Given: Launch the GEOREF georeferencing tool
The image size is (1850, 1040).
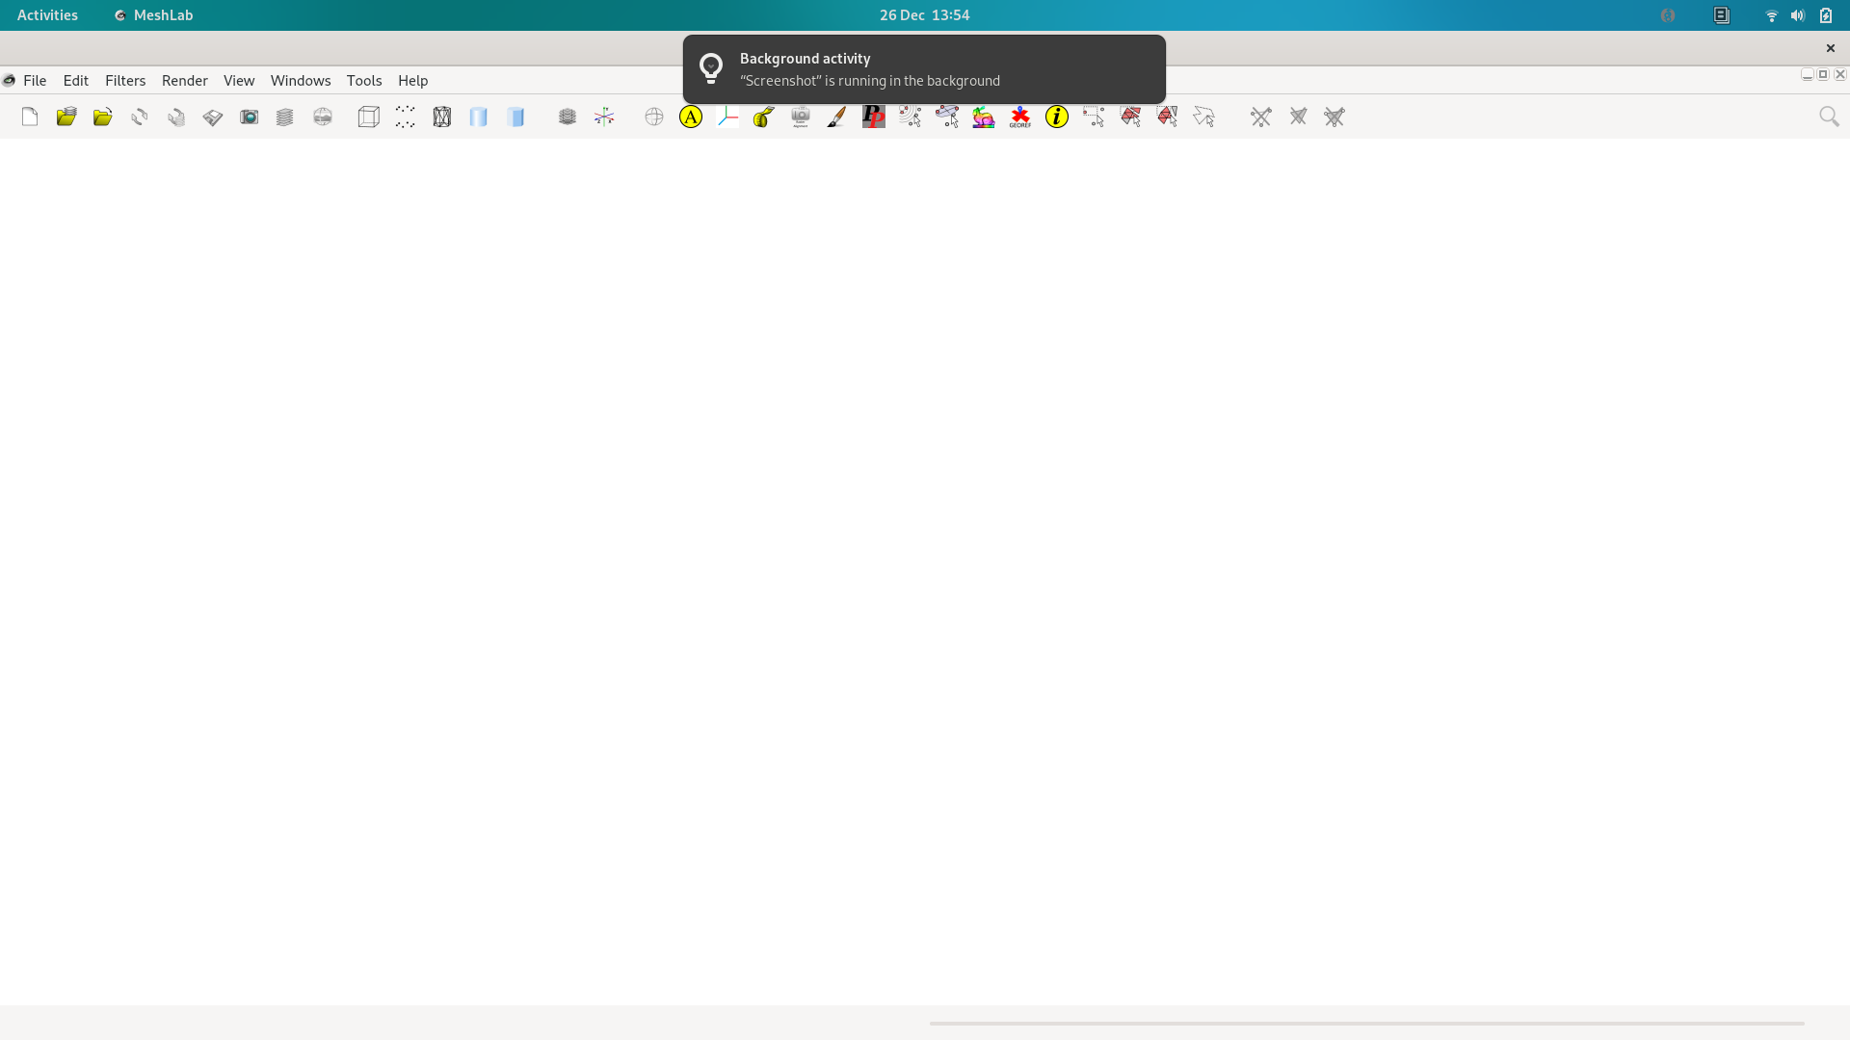Looking at the screenshot, I should (1019, 117).
